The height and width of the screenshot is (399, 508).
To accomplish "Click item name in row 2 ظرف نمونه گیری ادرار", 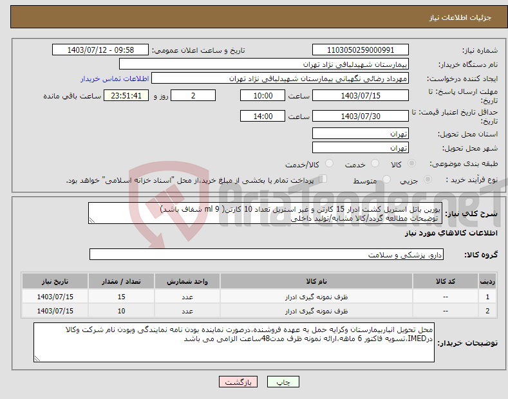I will (316, 311).
